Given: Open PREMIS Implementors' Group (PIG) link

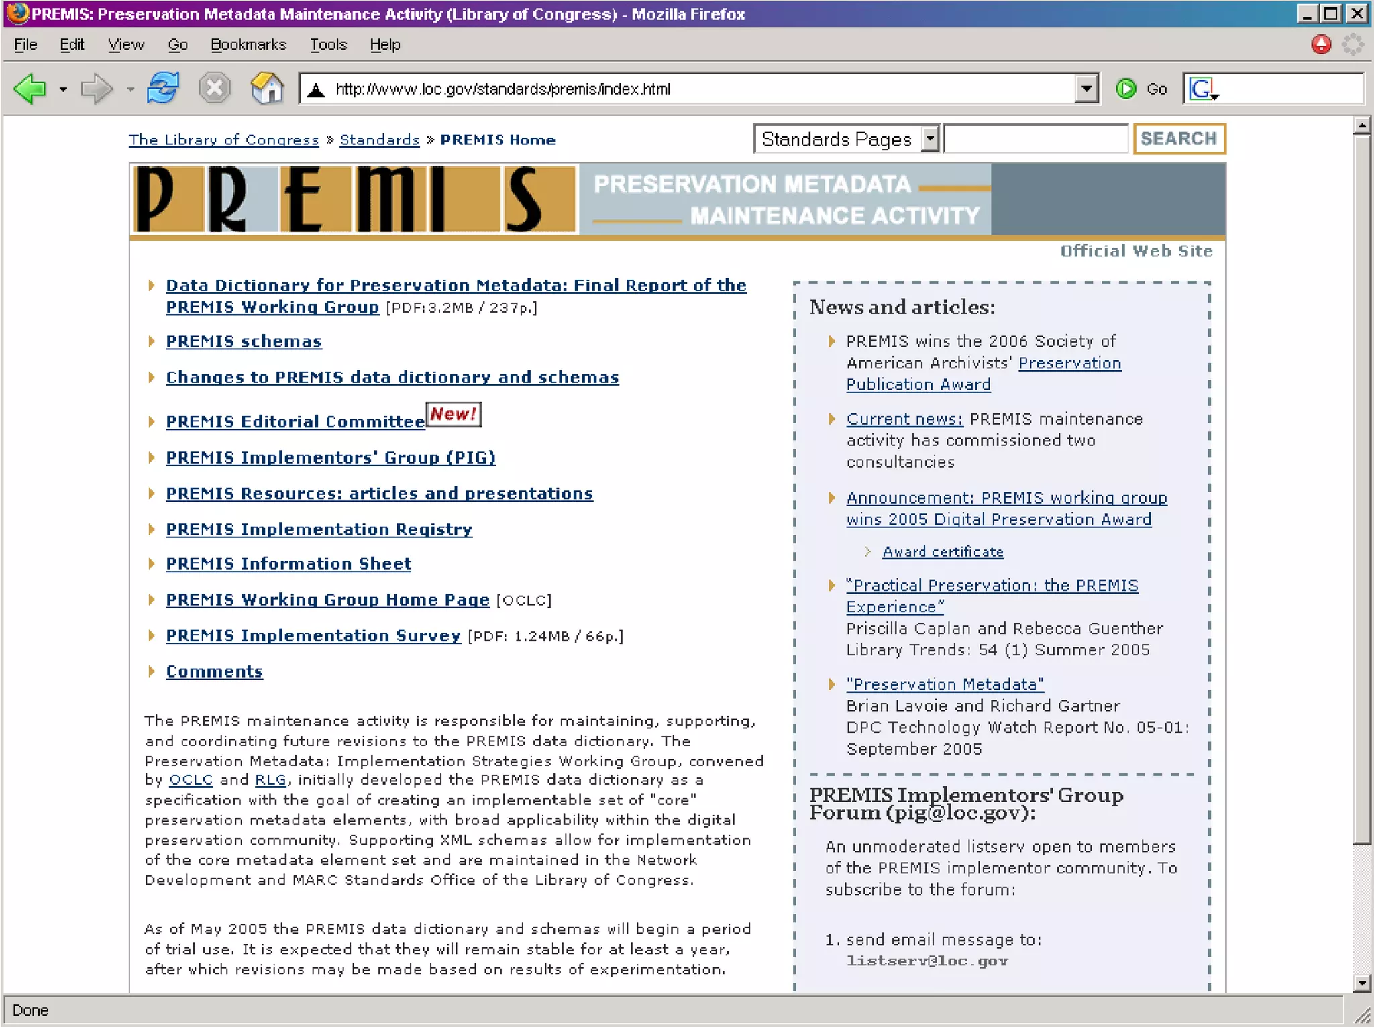Looking at the screenshot, I should point(331,457).
